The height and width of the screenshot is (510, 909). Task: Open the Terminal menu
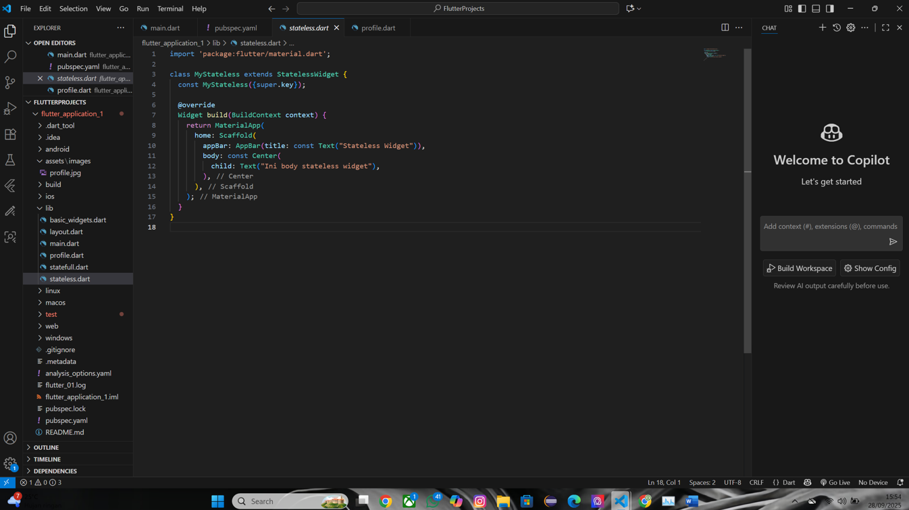tap(170, 8)
